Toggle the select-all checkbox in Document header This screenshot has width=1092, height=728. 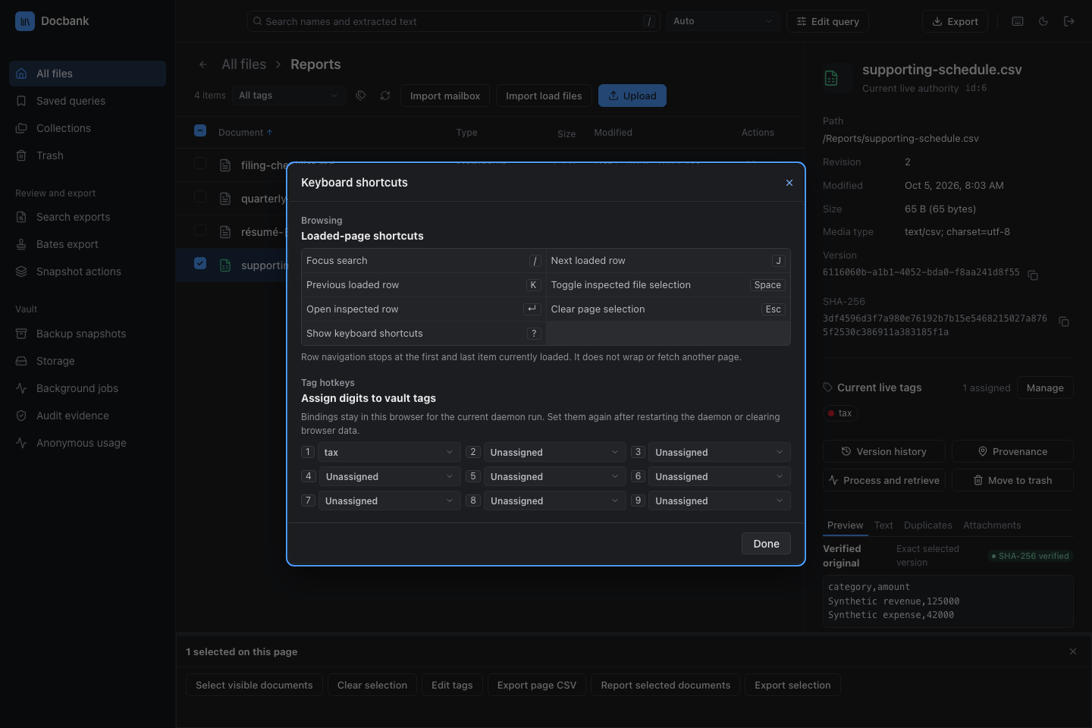[x=200, y=130]
